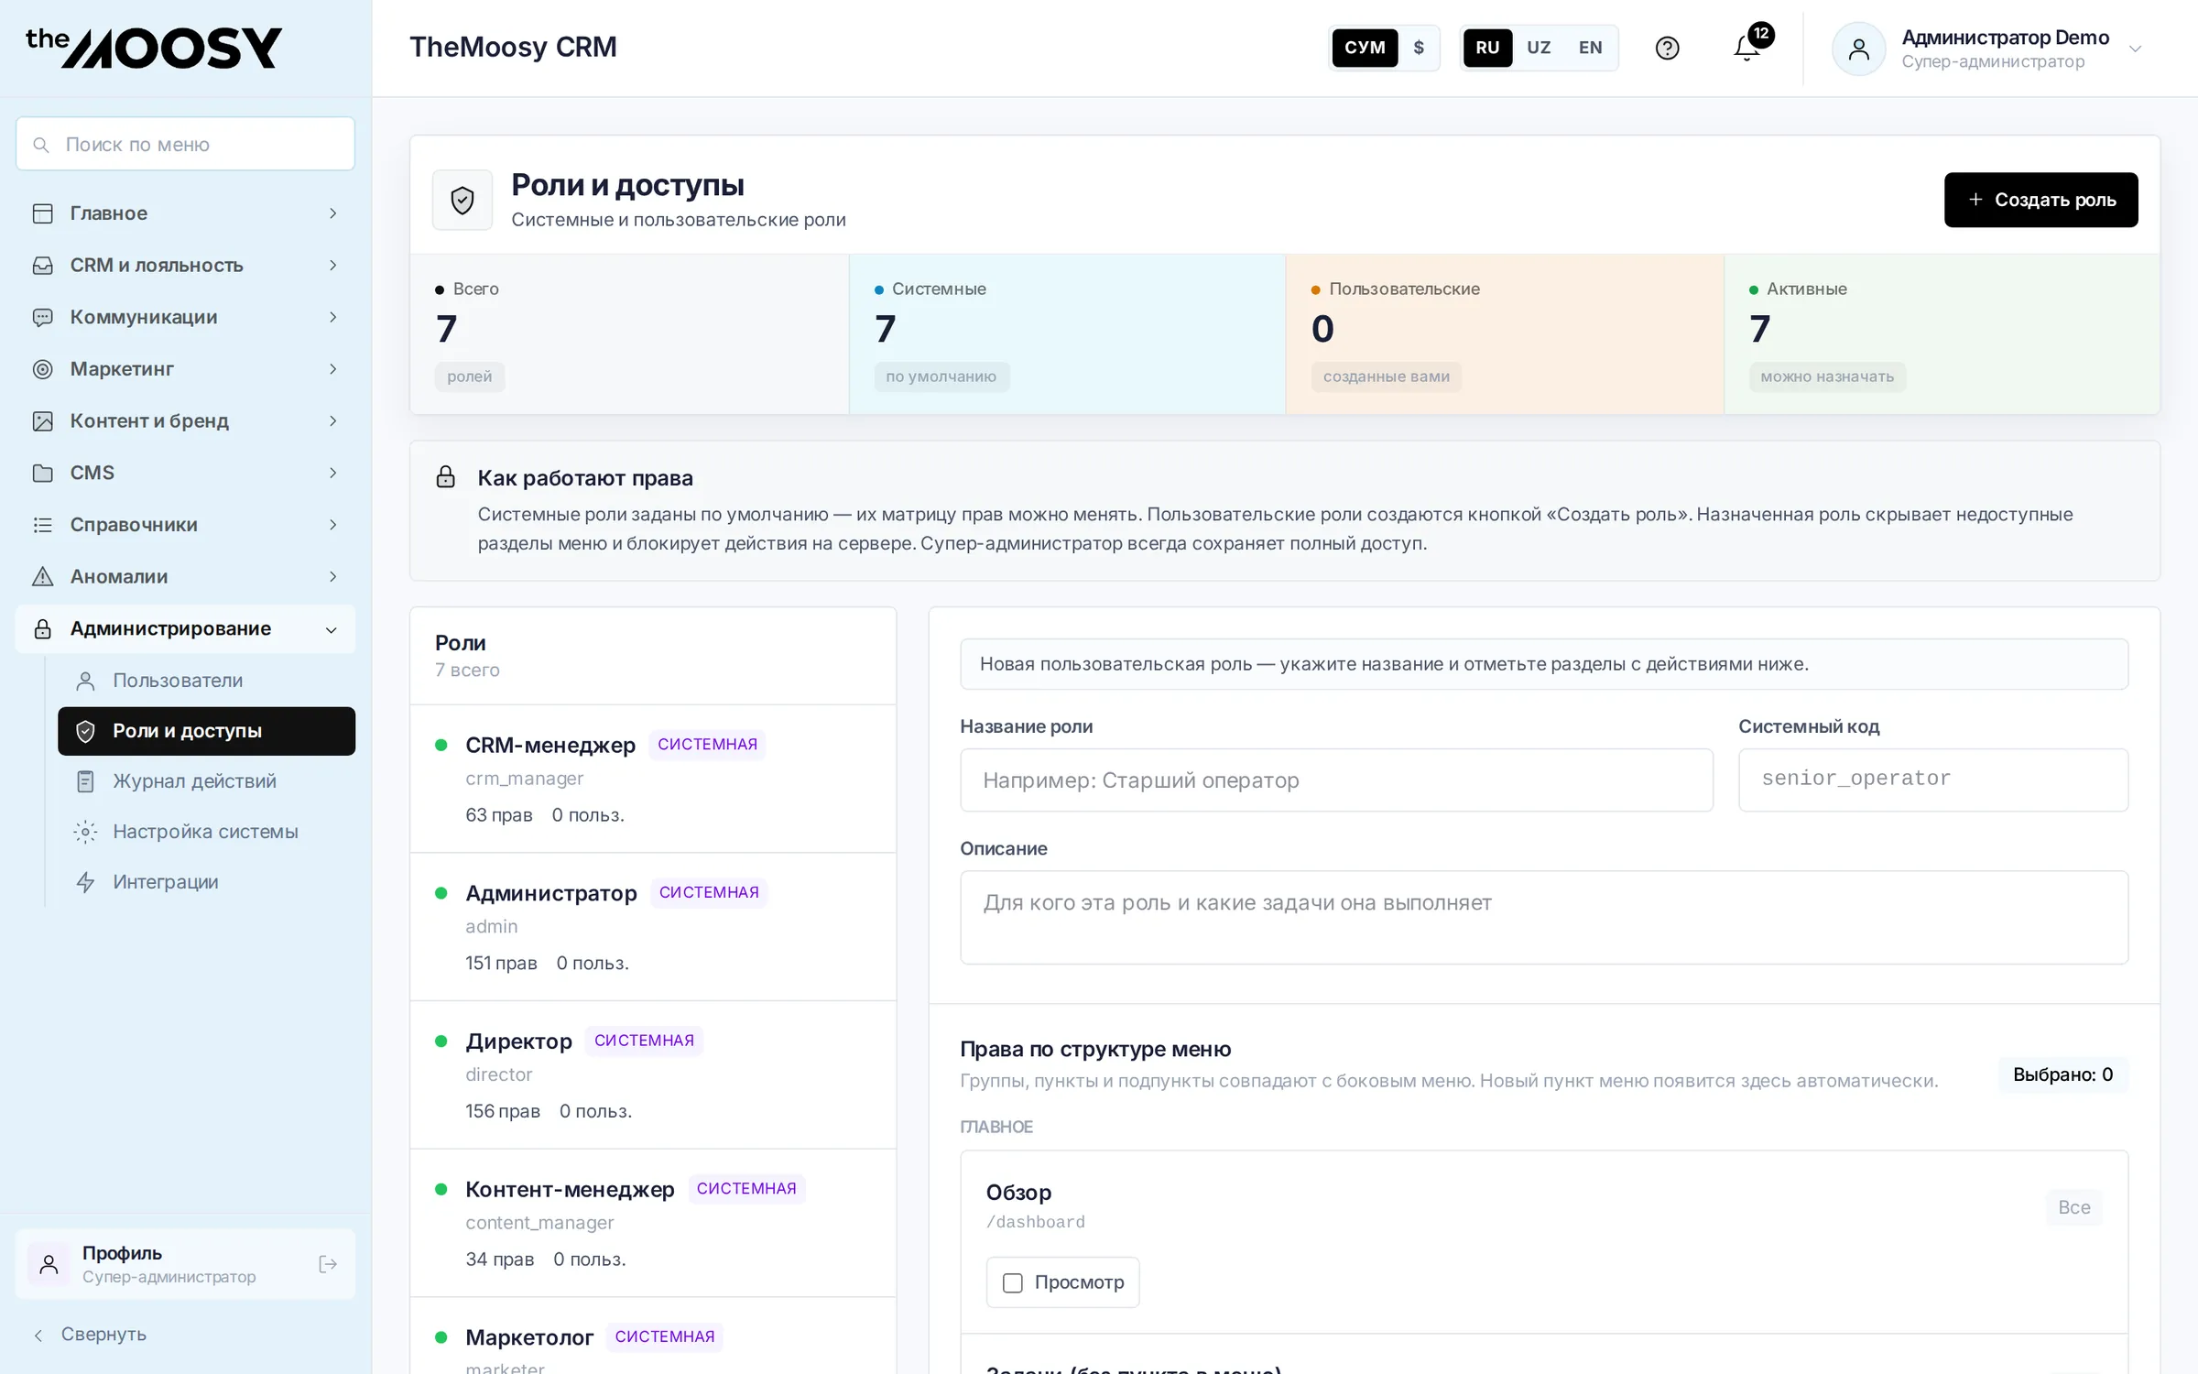Click the Контент и бренд image icon
The width and height of the screenshot is (2198, 1374).
click(x=43, y=421)
